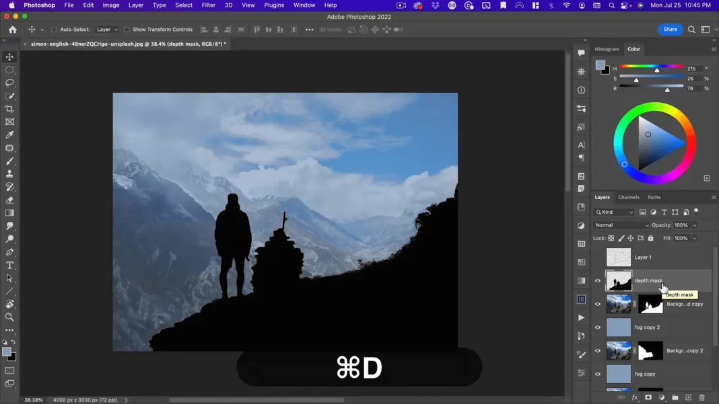Image resolution: width=719 pixels, height=404 pixels.
Task: Click the Add layer style fx icon
Action: pos(635,397)
